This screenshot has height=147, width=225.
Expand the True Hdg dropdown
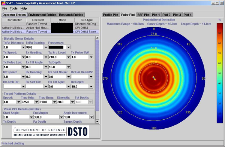[37, 102]
